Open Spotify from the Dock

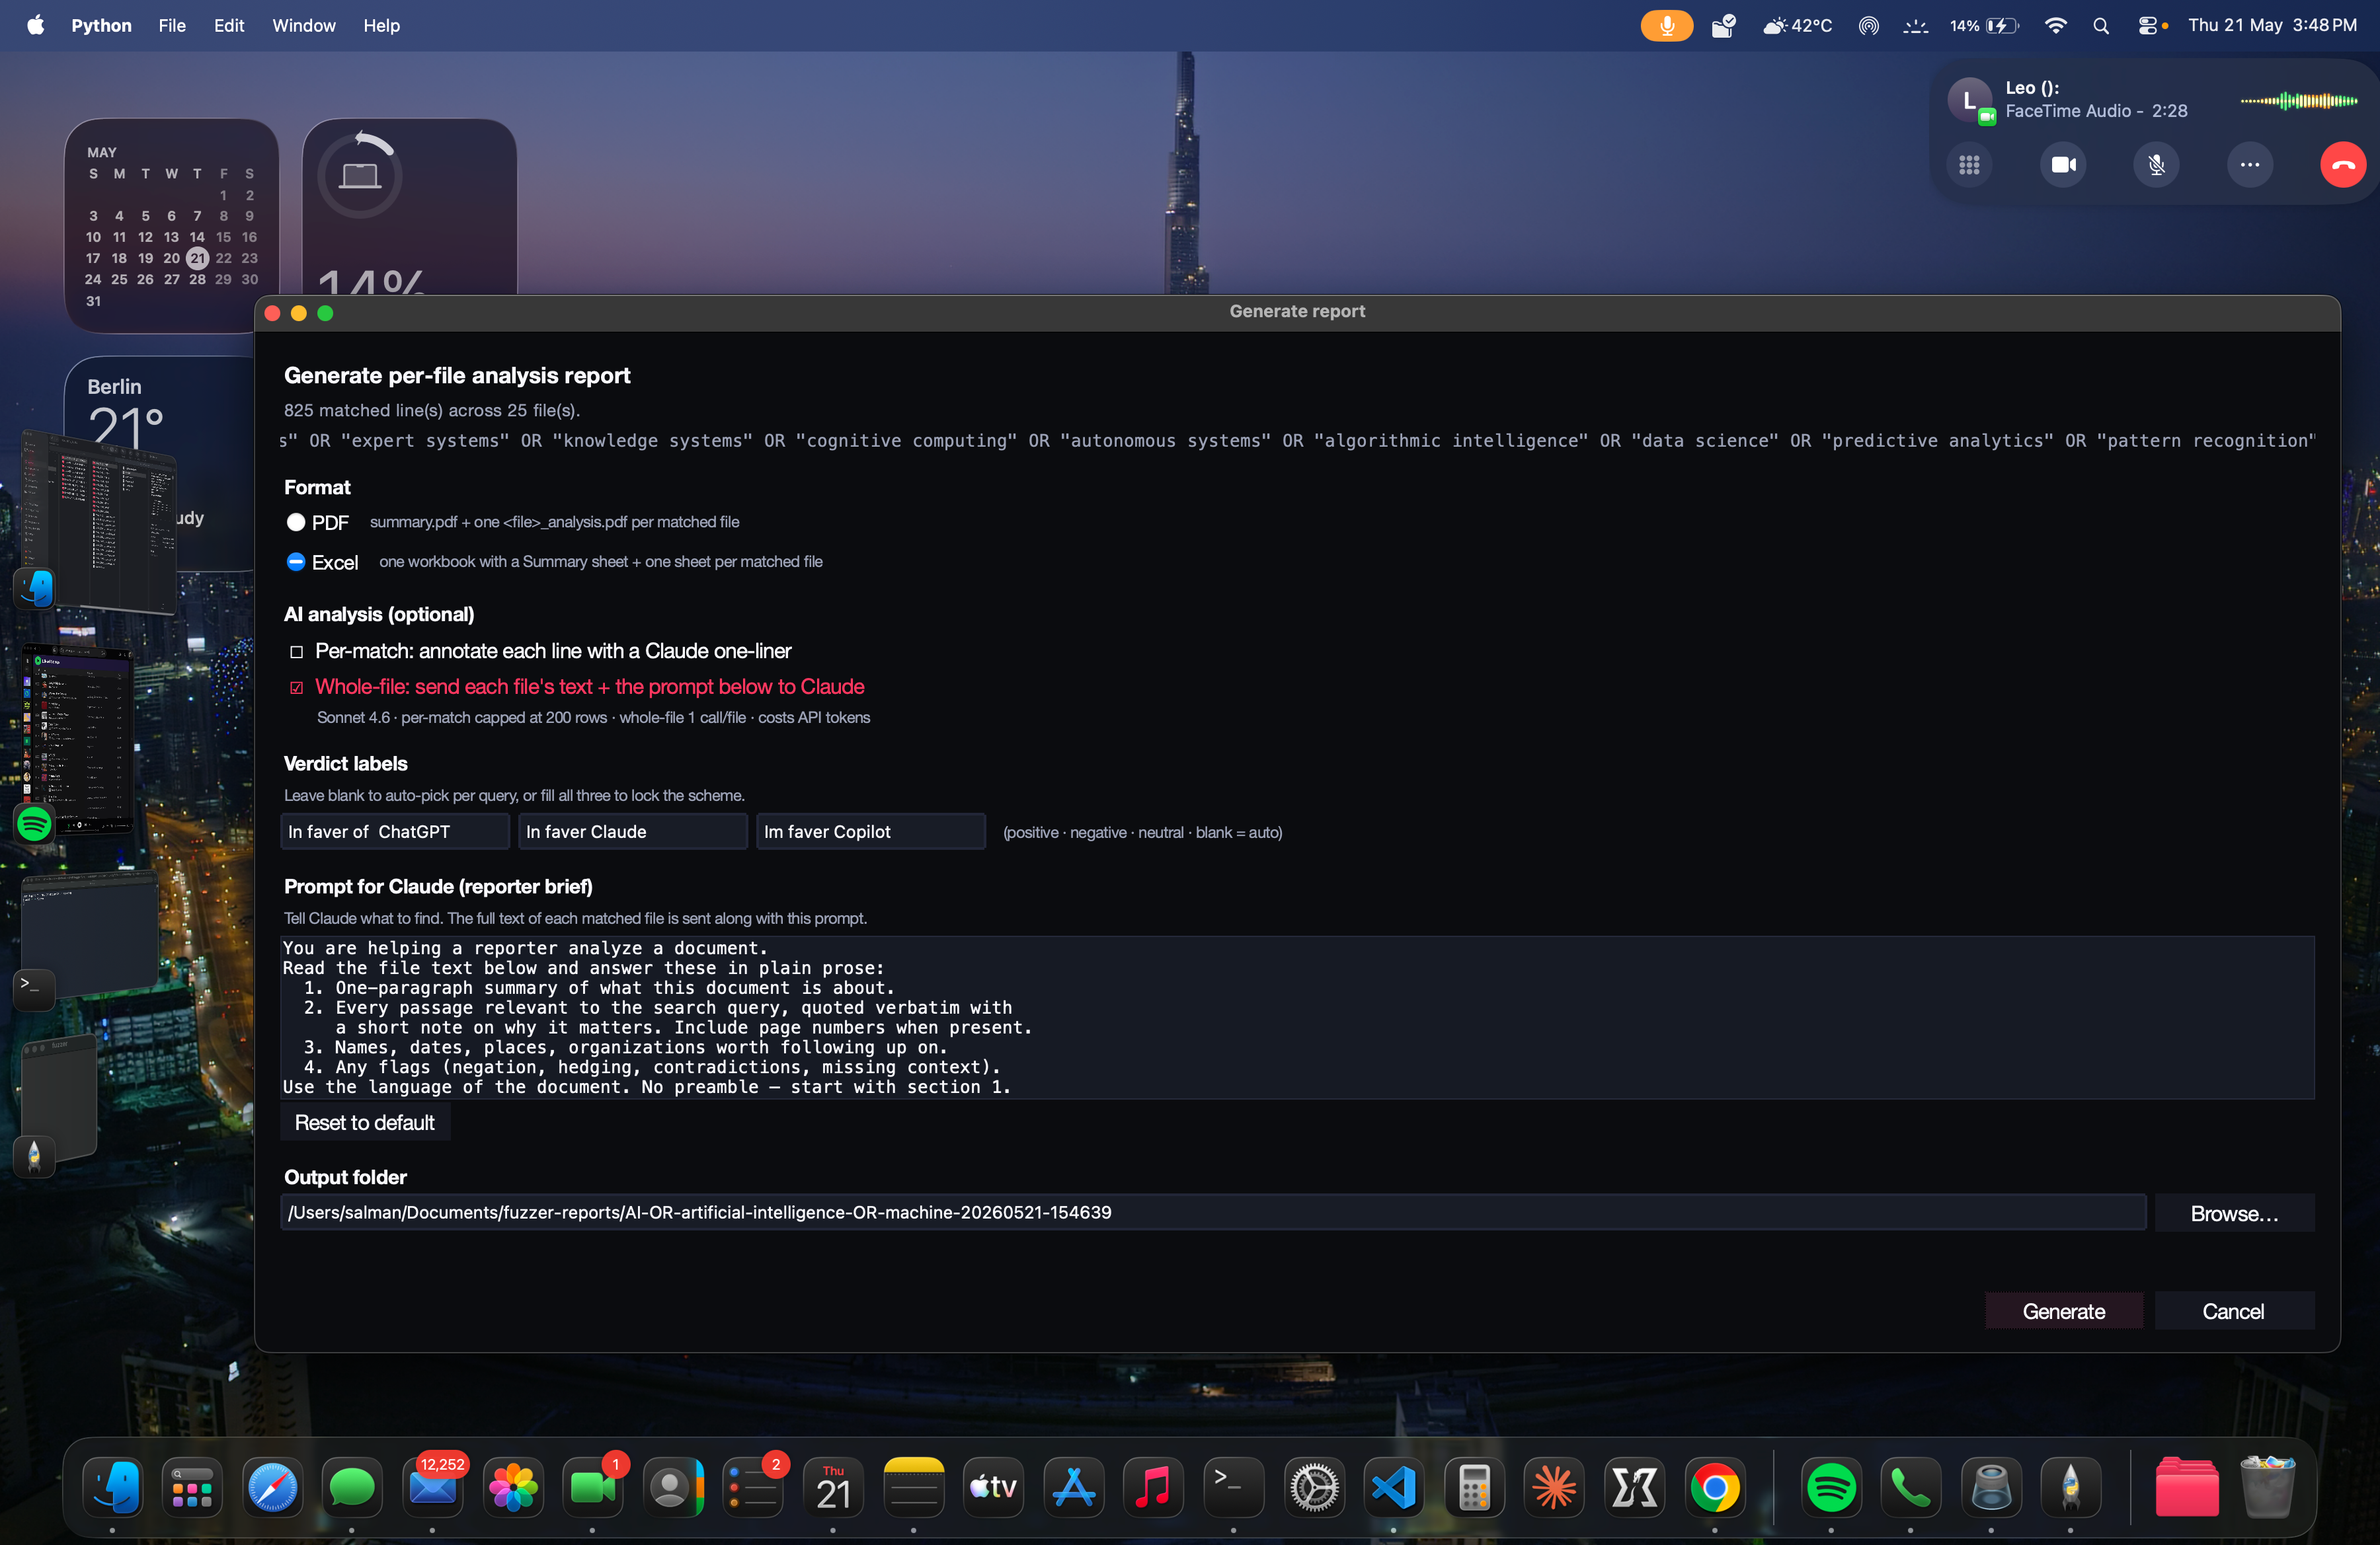(1831, 1487)
